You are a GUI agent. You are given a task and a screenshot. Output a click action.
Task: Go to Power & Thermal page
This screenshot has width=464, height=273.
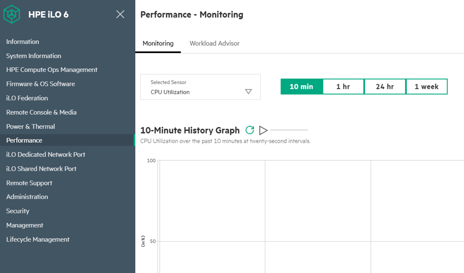pos(30,126)
